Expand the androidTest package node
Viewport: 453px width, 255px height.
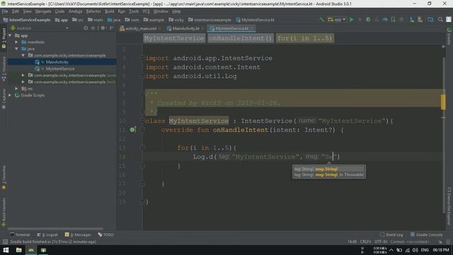click(23, 75)
